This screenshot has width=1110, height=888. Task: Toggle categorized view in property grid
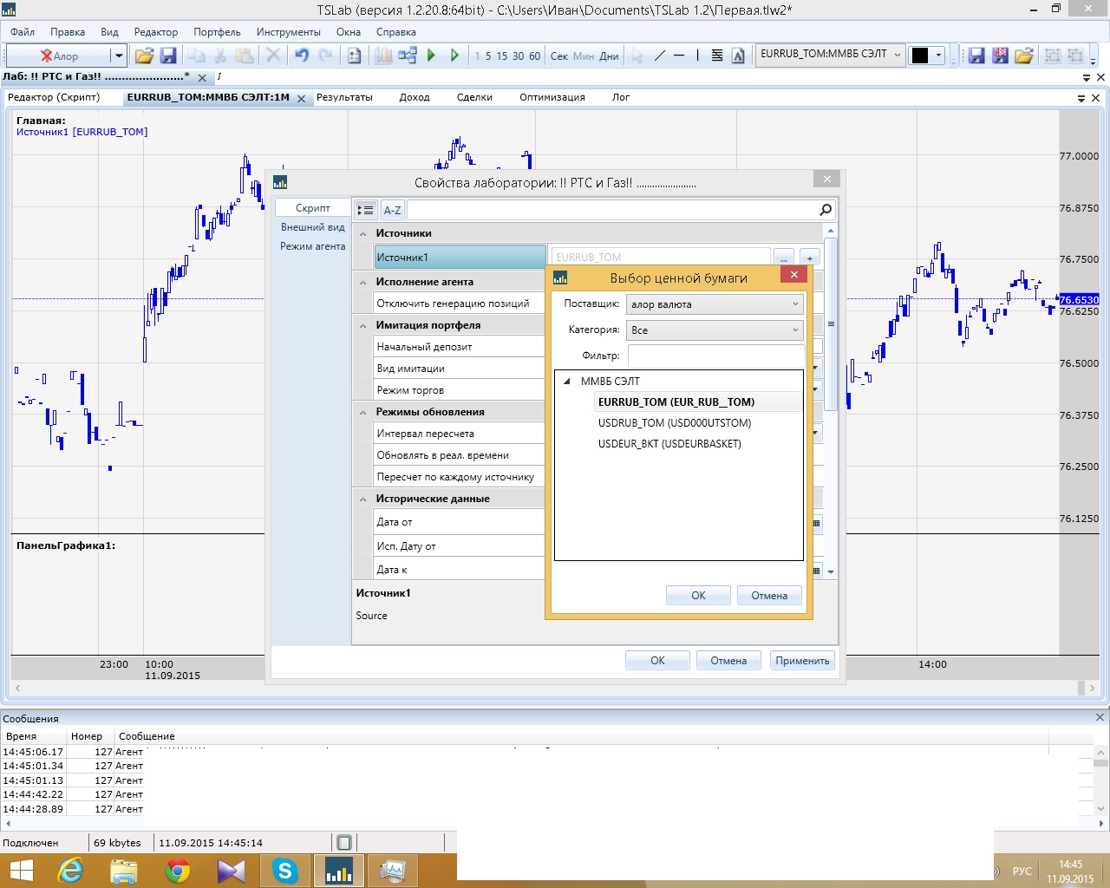[365, 210]
